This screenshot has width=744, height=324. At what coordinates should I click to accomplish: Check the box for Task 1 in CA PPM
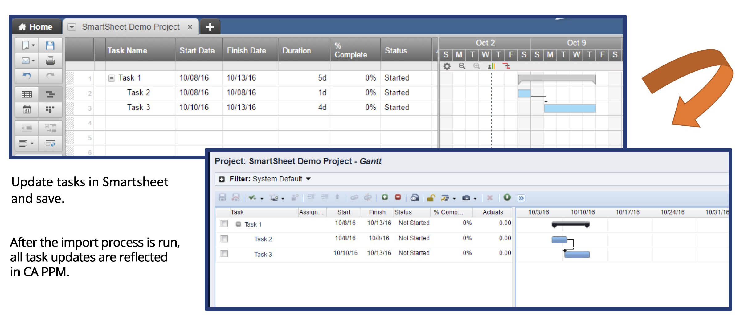(x=224, y=223)
